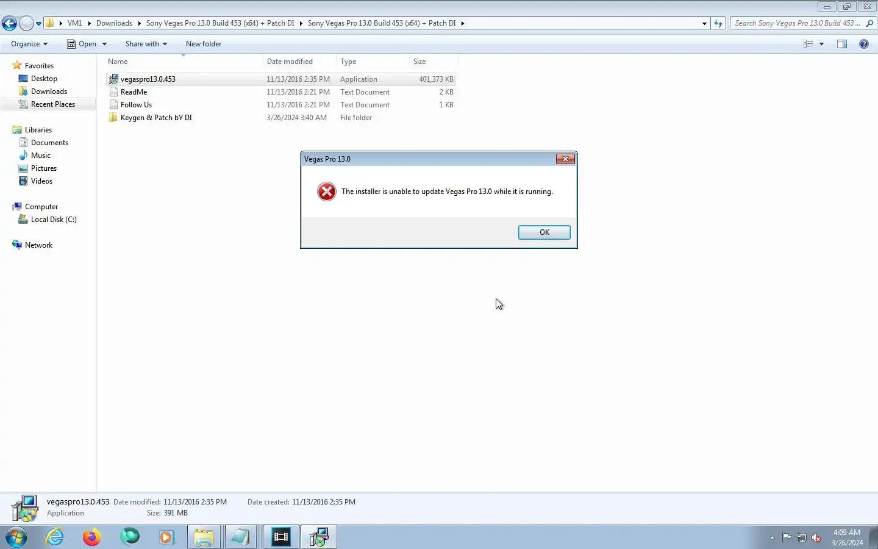Switch to the installer taskbar button
The height and width of the screenshot is (549, 878).
[319, 537]
